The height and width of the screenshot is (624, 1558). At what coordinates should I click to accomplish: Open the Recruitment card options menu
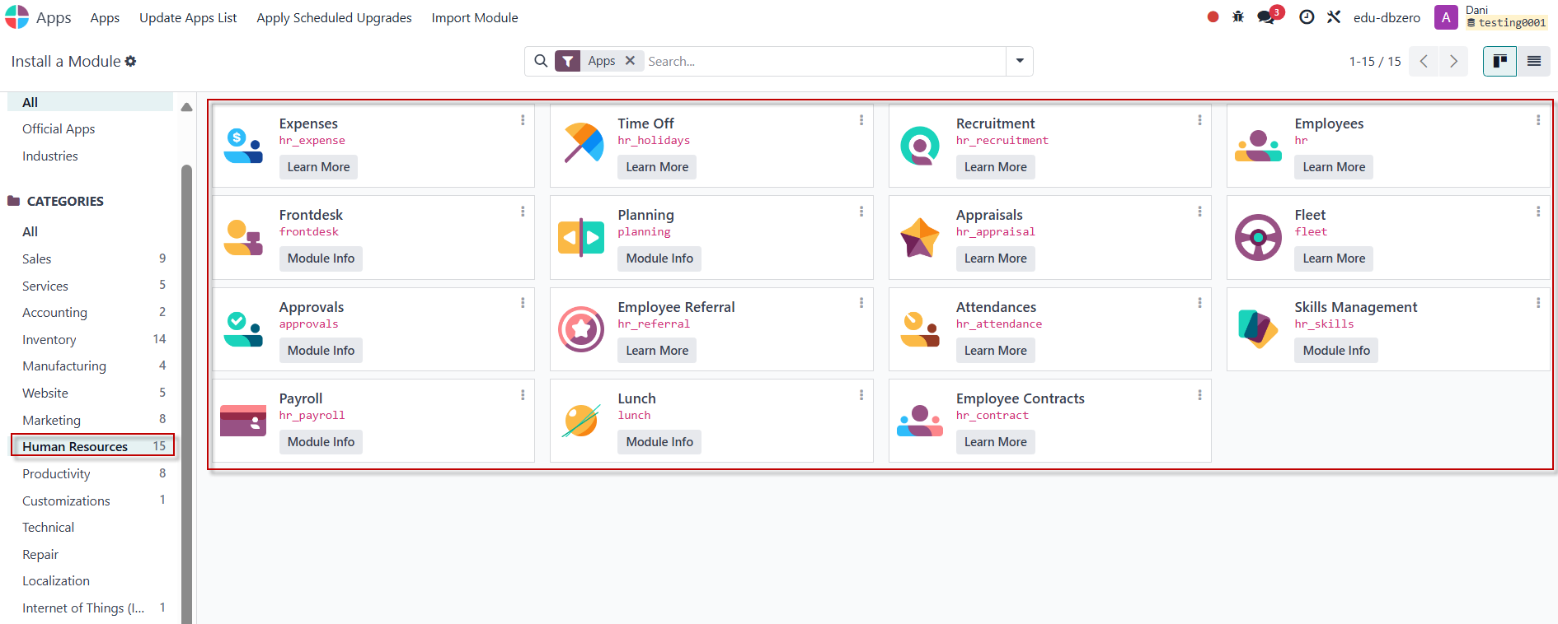(x=1199, y=120)
